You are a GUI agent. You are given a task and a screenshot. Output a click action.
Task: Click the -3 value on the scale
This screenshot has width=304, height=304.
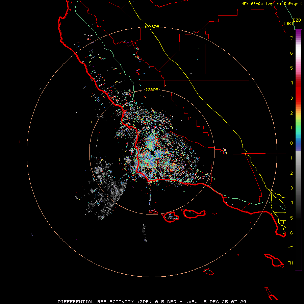click(290, 188)
